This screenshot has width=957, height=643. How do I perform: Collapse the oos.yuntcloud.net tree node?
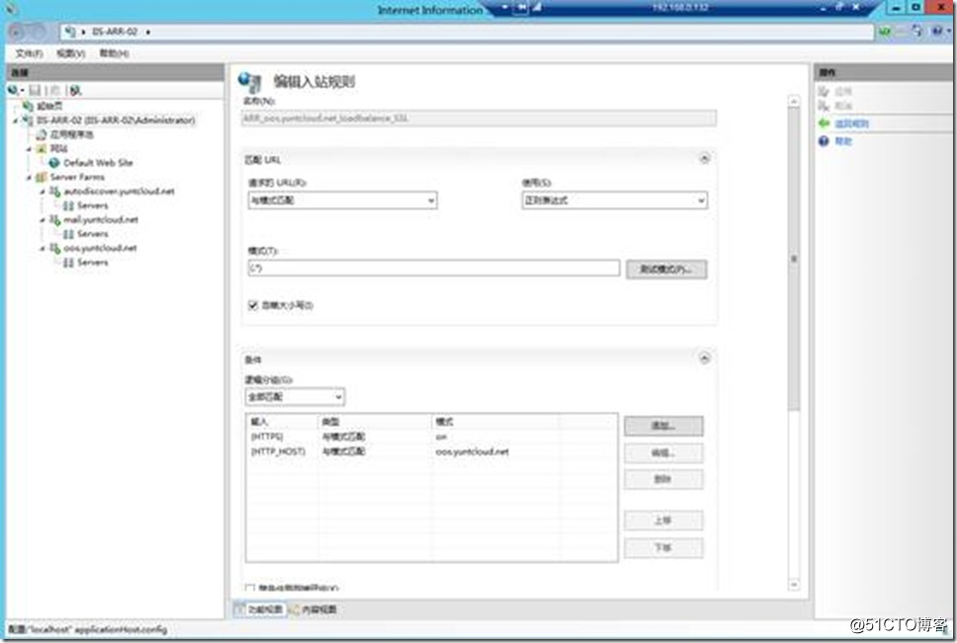(x=43, y=249)
